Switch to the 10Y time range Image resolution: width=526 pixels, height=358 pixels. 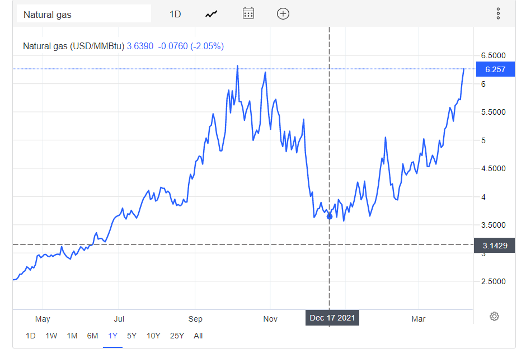pyautogui.click(x=153, y=336)
